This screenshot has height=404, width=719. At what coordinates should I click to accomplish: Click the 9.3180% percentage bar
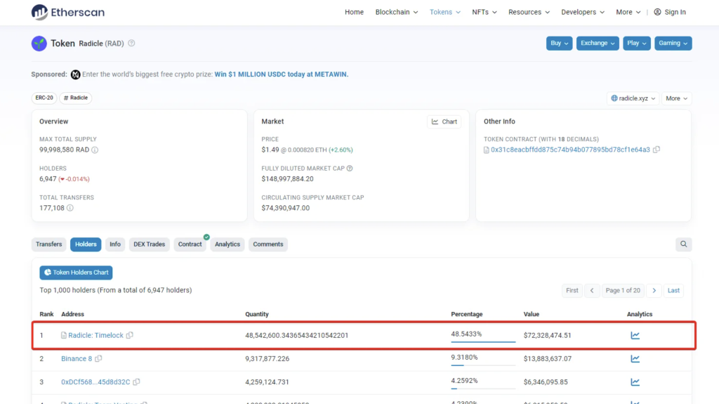tap(483, 365)
